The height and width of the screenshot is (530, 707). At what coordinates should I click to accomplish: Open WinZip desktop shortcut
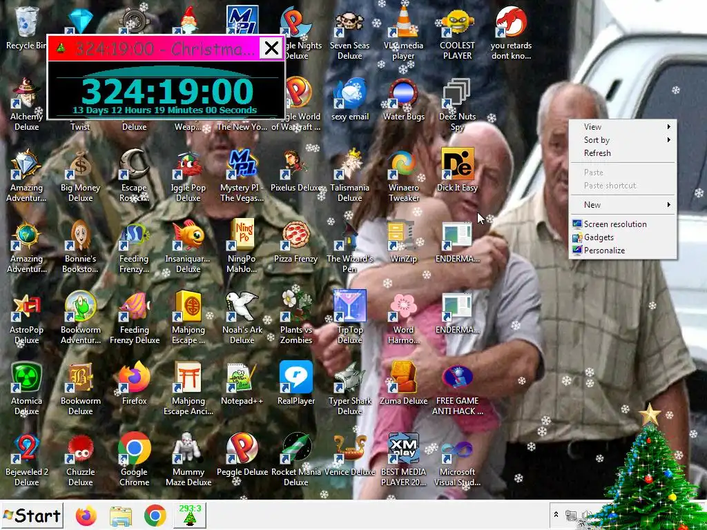pyautogui.click(x=403, y=241)
